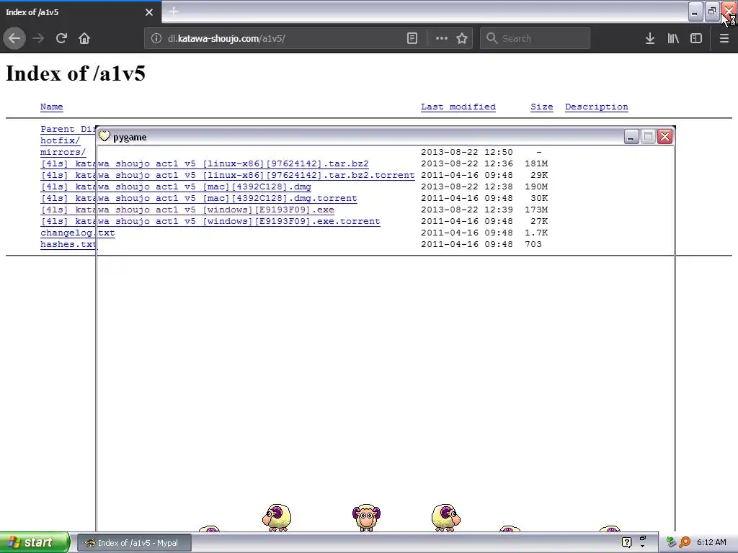Open page actions three-dot menu
Viewport: 738px width, 553px height.
tap(442, 38)
